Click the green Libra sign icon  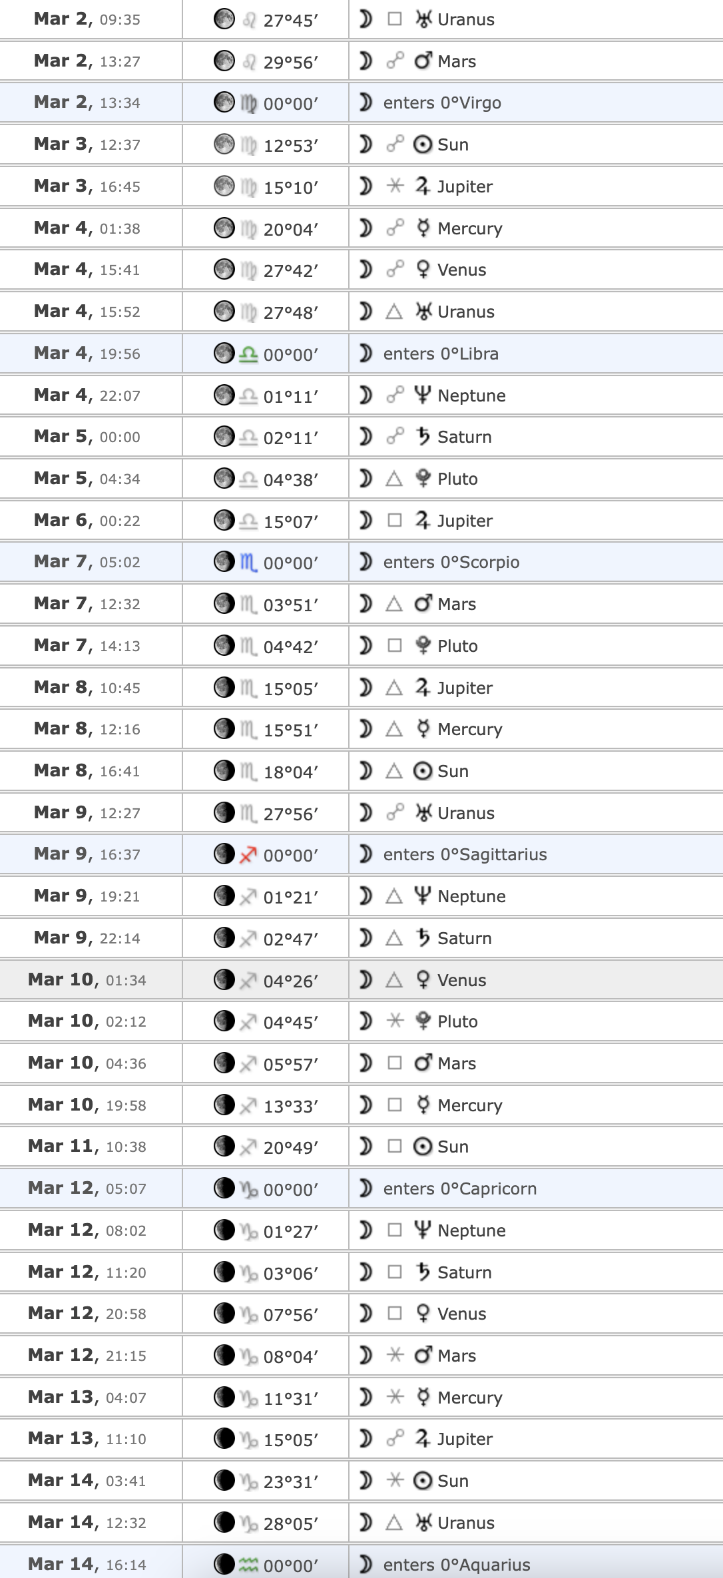click(x=248, y=354)
